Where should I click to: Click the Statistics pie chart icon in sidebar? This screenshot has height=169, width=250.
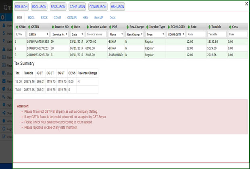pos(4,89)
